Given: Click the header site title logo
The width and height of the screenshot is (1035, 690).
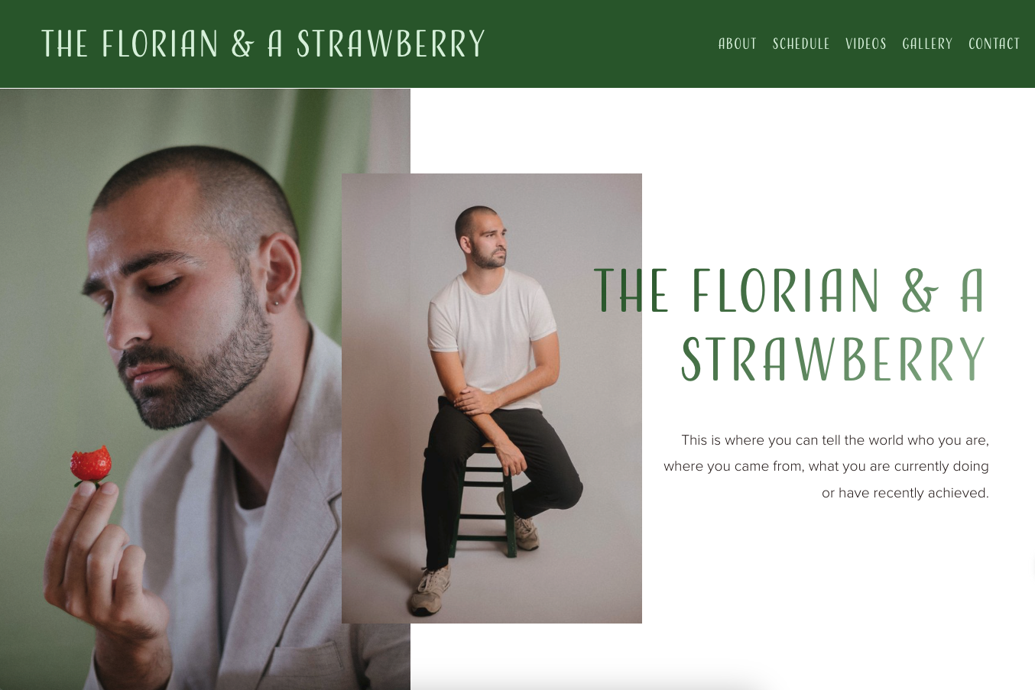Looking at the screenshot, I should click(263, 44).
